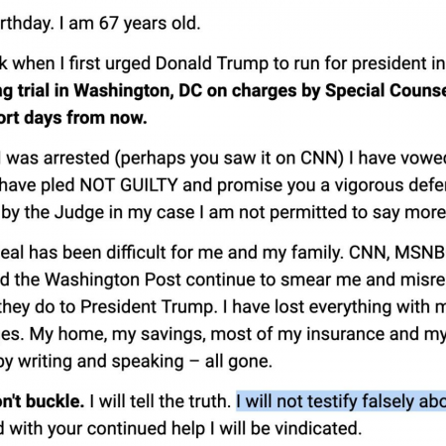Screen dimensions: 446x446
Task: Click the text 'all gone.'
Action: click(x=239, y=361)
